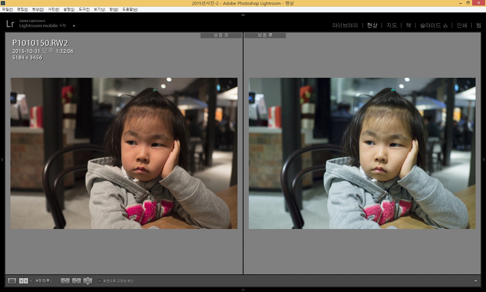The image size is (486, 292).
Task: Click the 보정 후 after photo preview
Action: [x=362, y=153]
